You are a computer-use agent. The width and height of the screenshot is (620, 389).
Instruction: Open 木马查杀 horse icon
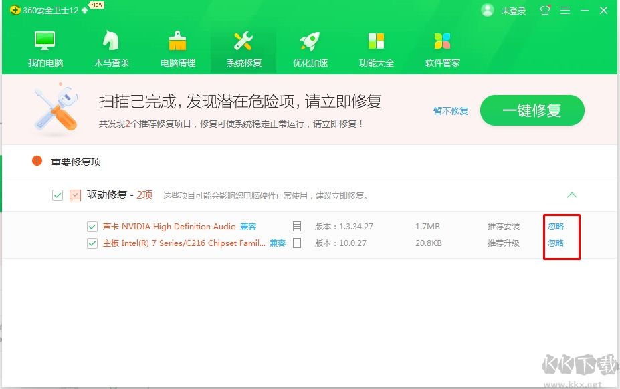pos(111,41)
